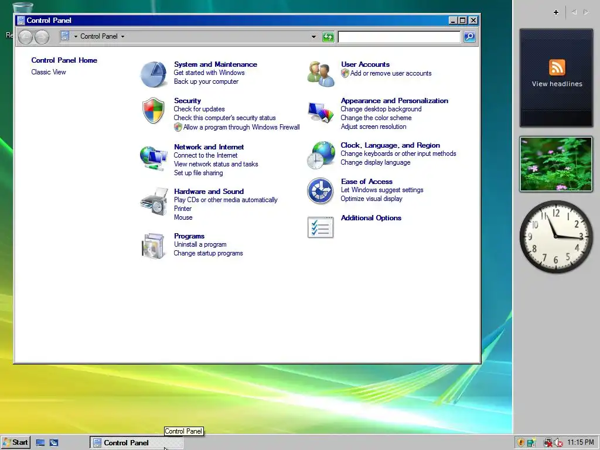
Task: Click the User Accounts people icon
Action: (x=321, y=74)
